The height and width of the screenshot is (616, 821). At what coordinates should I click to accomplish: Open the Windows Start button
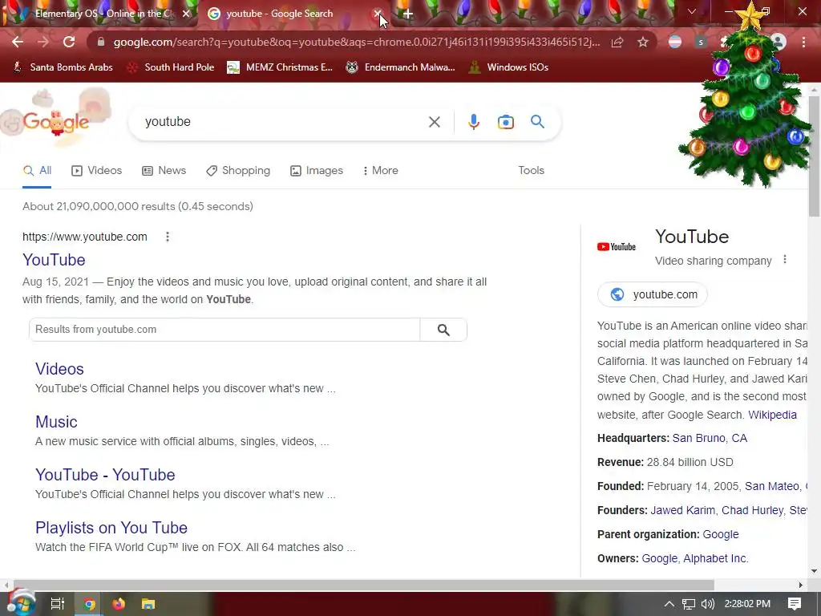pyautogui.click(x=21, y=603)
